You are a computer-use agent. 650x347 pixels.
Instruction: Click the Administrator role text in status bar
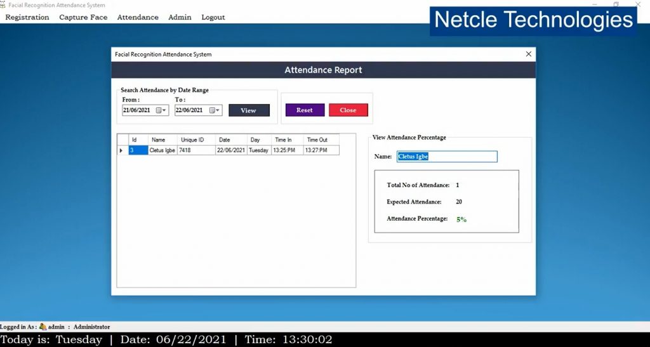coord(91,327)
